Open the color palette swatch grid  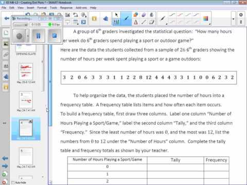click(206, 18)
